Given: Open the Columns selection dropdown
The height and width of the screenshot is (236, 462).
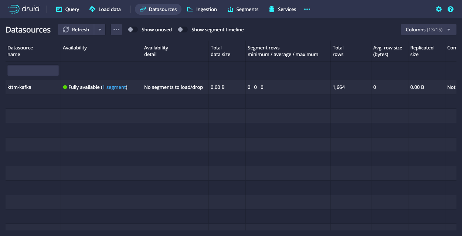Looking at the screenshot, I should tap(429, 29).
